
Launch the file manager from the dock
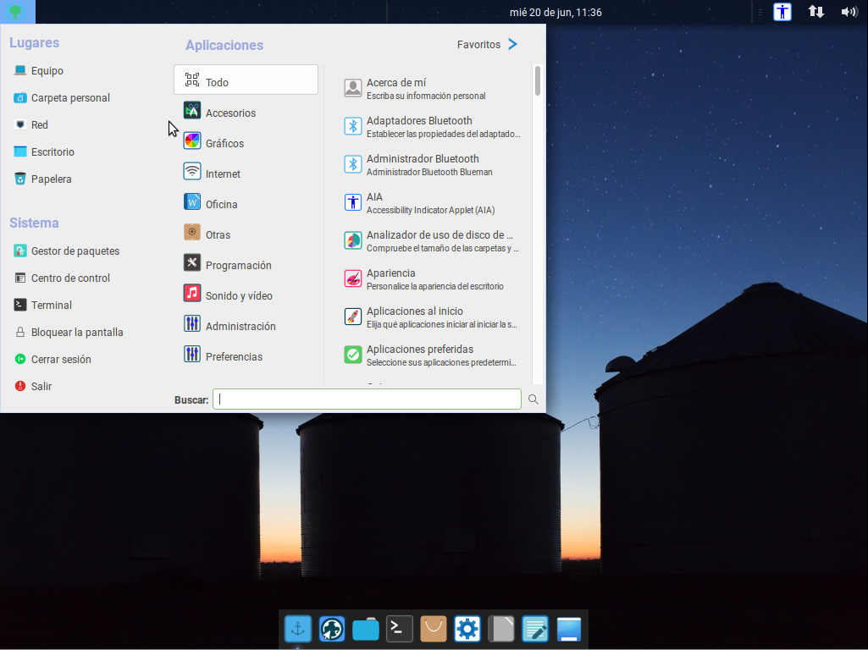[x=366, y=629]
